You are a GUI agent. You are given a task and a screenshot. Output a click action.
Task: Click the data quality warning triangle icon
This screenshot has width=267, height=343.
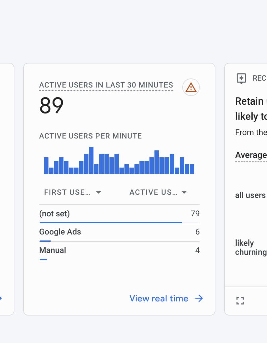[x=191, y=88]
